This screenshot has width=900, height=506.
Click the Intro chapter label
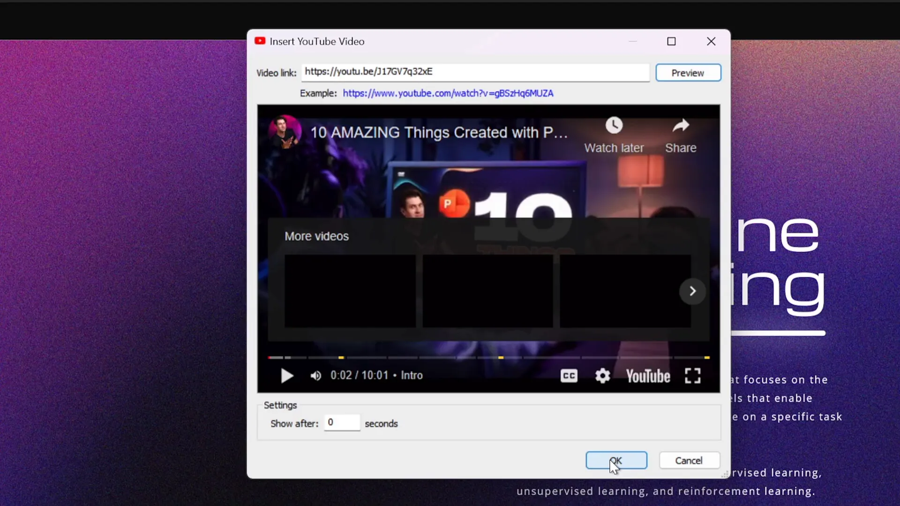tap(411, 375)
